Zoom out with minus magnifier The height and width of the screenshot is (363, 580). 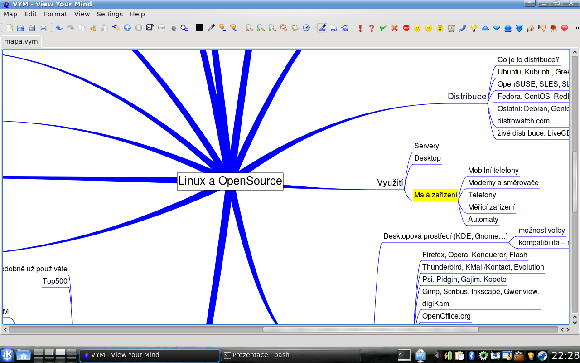pos(272,28)
